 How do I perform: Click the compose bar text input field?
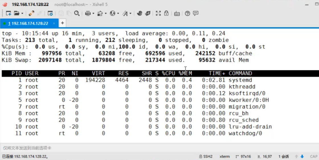tap(159, 148)
